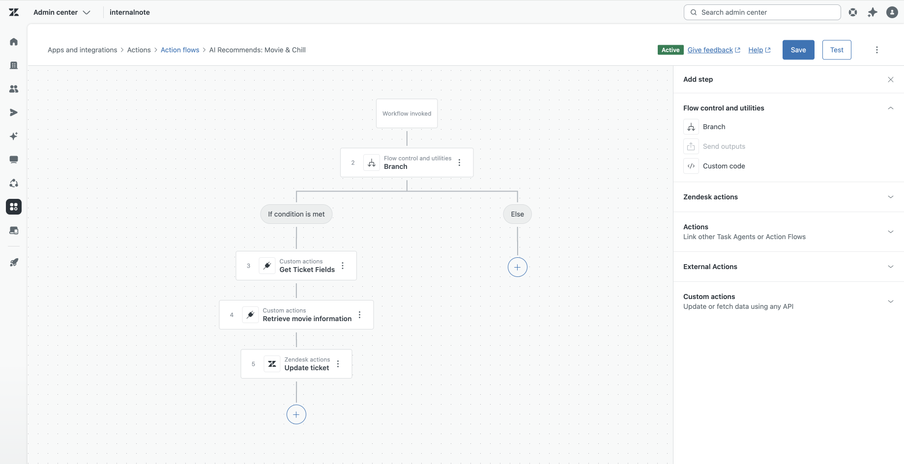Expand the Zendesk actions section
904x464 pixels.
[x=890, y=197]
